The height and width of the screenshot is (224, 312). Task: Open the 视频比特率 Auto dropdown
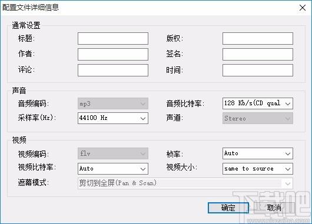coord(113,169)
